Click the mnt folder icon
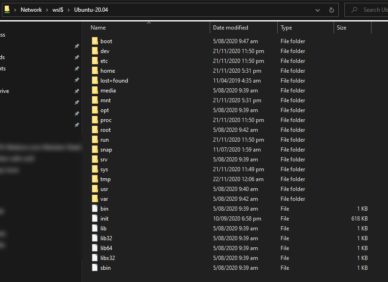This screenshot has height=282, width=388. coord(95,100)
